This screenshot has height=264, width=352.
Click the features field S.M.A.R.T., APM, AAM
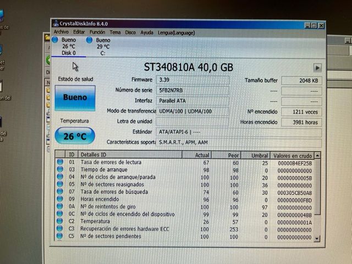point(239,142)
